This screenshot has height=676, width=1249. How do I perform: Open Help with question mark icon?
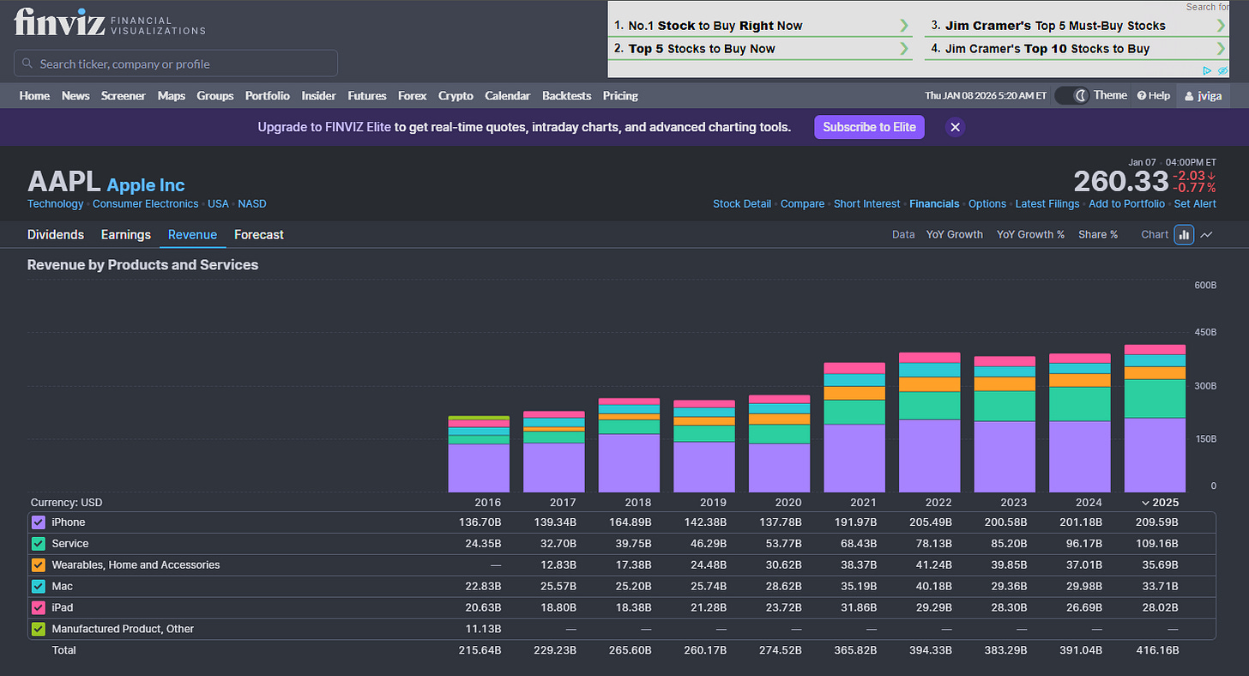[1153, 95]
